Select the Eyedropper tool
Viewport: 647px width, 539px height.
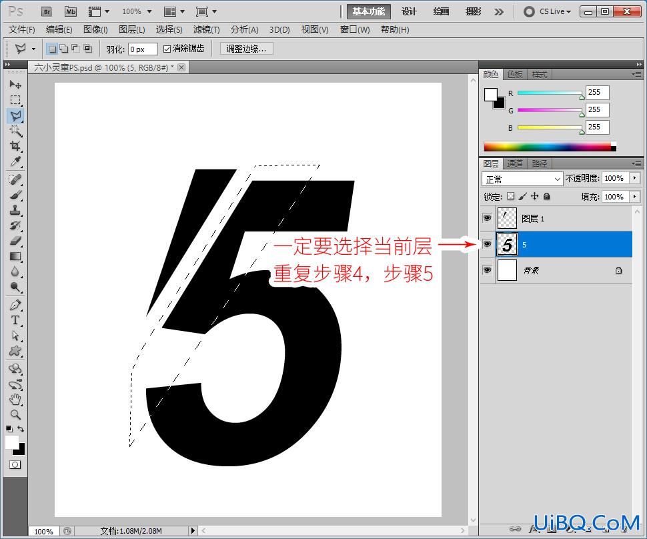click(x=15, y=162)
